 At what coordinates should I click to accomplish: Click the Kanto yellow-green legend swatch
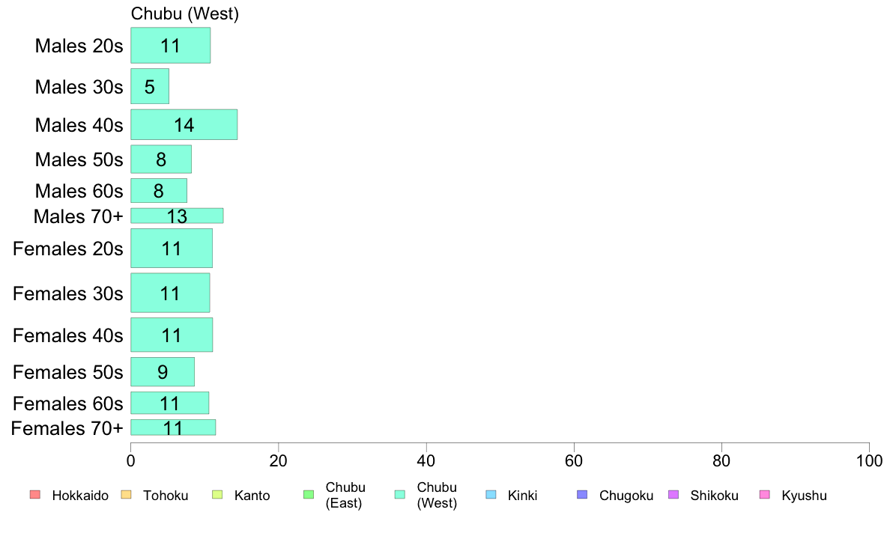tap(217, 495)
